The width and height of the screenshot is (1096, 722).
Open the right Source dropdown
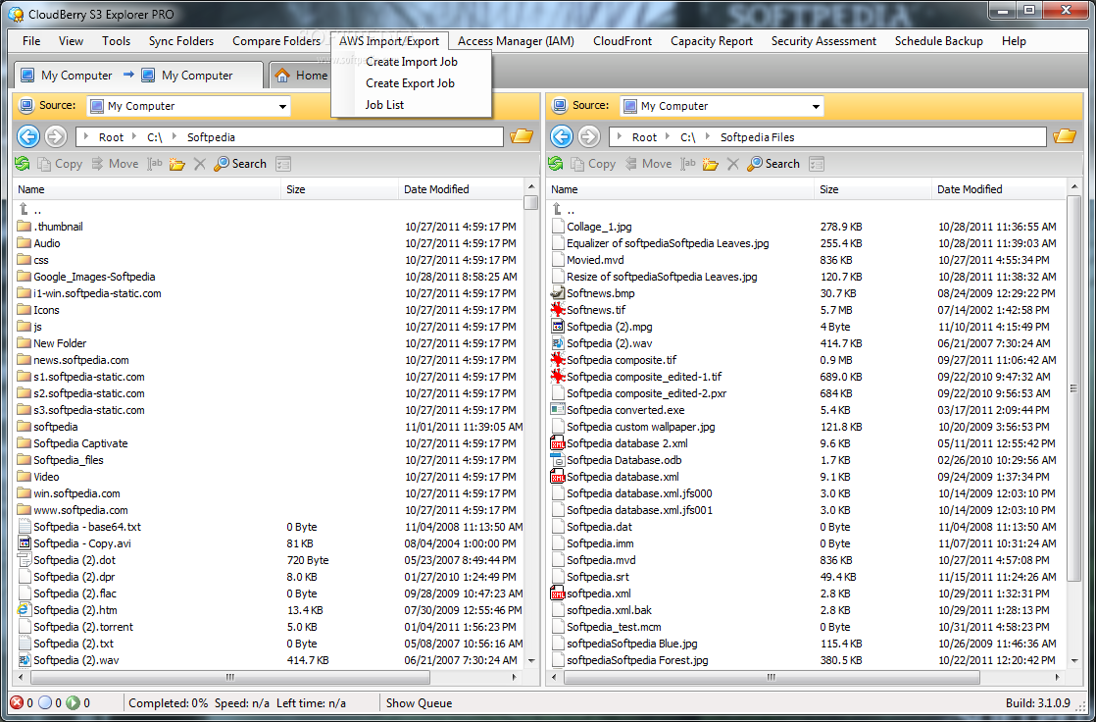pyautogui.click(x=816, y=106)
